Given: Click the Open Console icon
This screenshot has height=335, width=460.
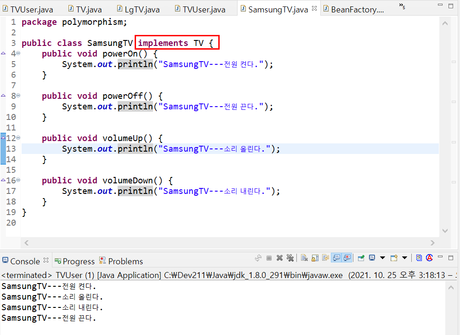Looking at the screenshot, I should click(x=394, y=258).
